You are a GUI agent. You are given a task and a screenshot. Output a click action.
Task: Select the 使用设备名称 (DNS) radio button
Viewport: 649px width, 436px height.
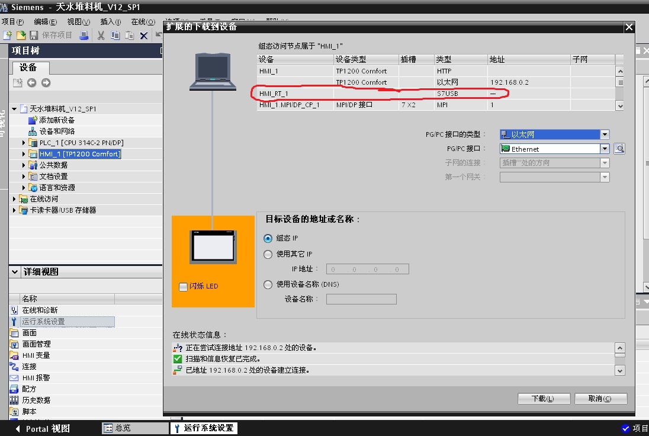click(268, 284)
